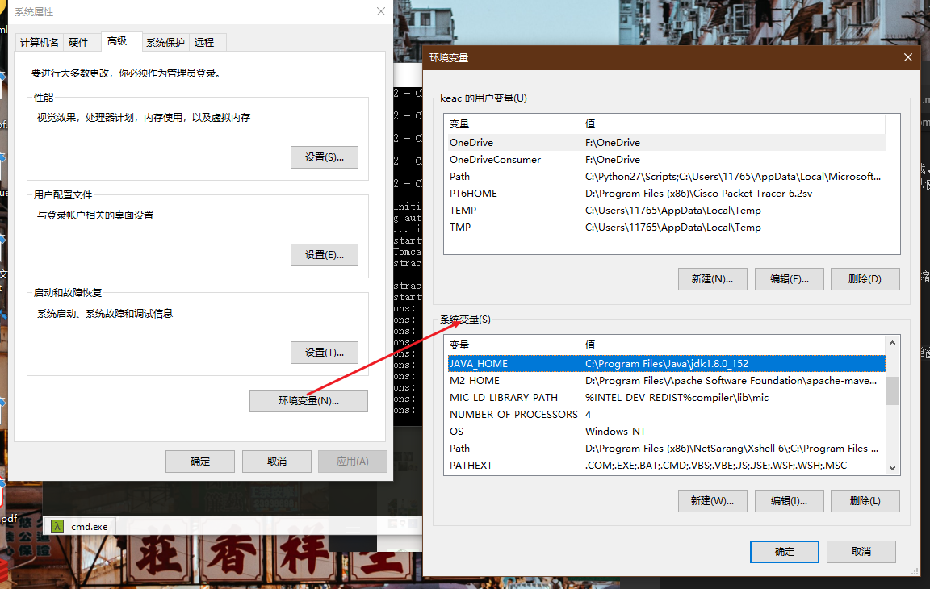The height and width of the screenshot is (589, 930).
Task: Click 设置(S)... in the 性能 section
Action: coord(325,157)
